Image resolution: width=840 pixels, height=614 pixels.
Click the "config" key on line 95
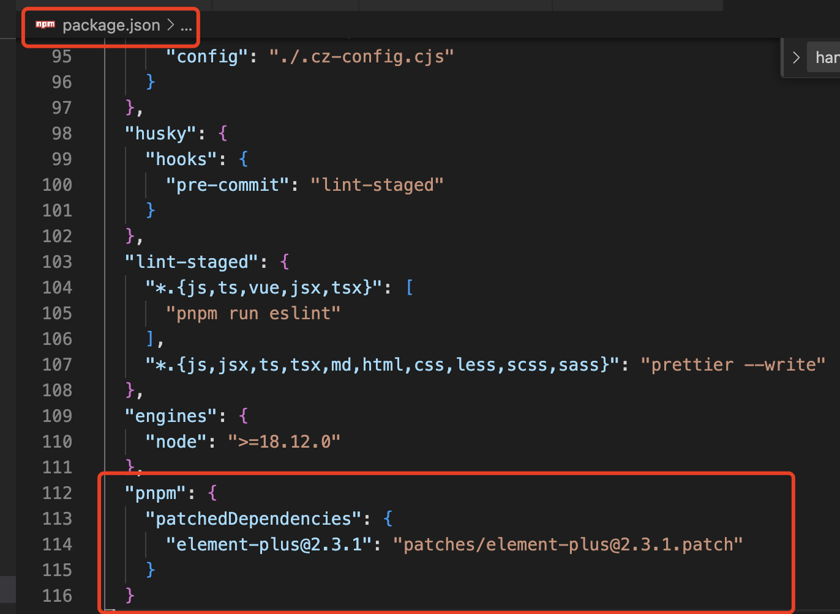(207, 56)
